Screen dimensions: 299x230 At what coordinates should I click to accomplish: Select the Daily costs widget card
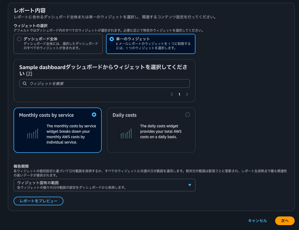151,130
